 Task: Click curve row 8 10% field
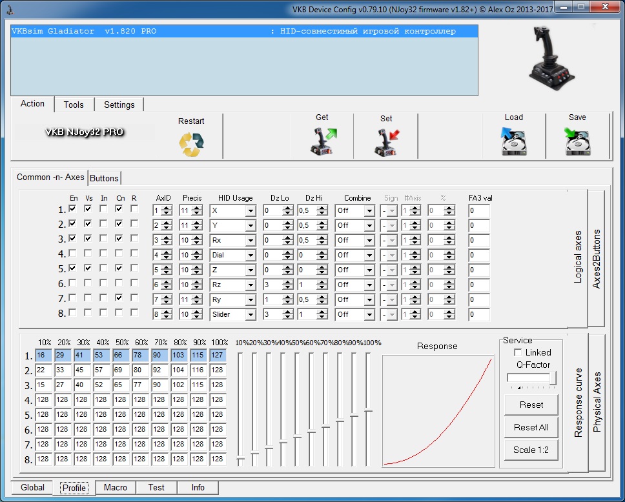click(43, 459)
